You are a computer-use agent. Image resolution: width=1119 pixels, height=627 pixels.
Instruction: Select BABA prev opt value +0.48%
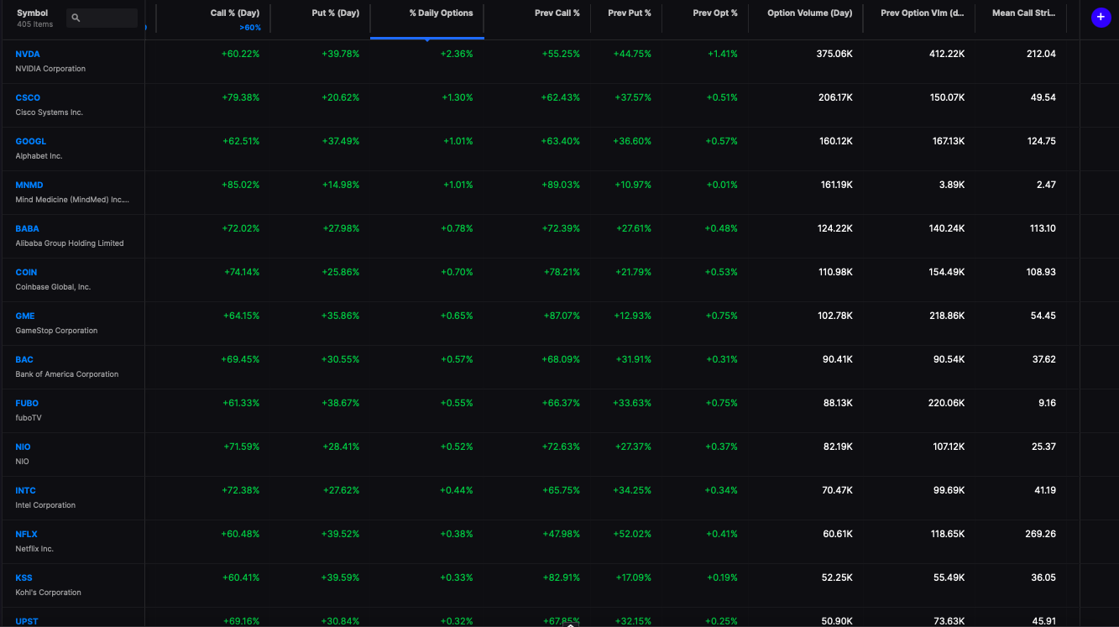[721, 228]
